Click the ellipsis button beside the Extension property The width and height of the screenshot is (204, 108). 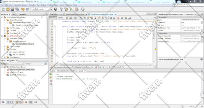point(202,23)
